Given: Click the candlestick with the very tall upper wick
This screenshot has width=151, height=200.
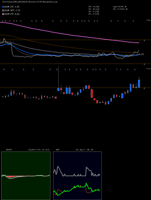Looking at the screenshot, I should pos(59,89).
